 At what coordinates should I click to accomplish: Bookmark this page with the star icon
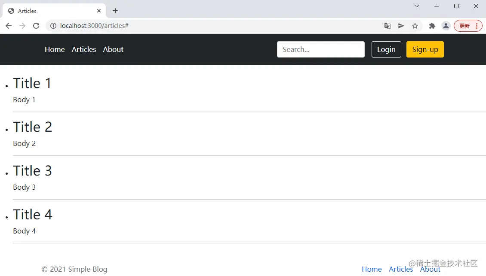(415, 26)
